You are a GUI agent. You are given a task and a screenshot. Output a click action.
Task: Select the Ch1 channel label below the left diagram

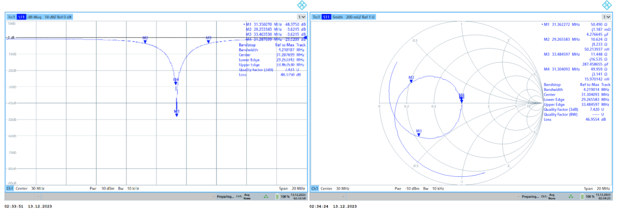pos(9,188)
